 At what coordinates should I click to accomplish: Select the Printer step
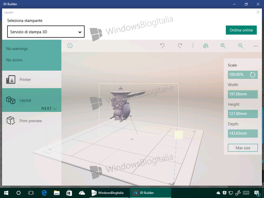(x=32, y=79)
